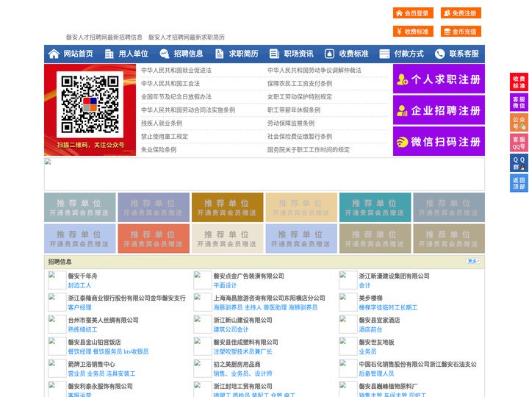The width and height of the screenshot is (529, 397).
Task: Click company name 磐安世友地板
Action: tap(376, 342)
